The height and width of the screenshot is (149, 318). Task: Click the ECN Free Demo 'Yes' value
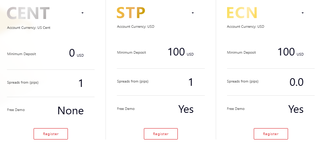coord(296,109)
